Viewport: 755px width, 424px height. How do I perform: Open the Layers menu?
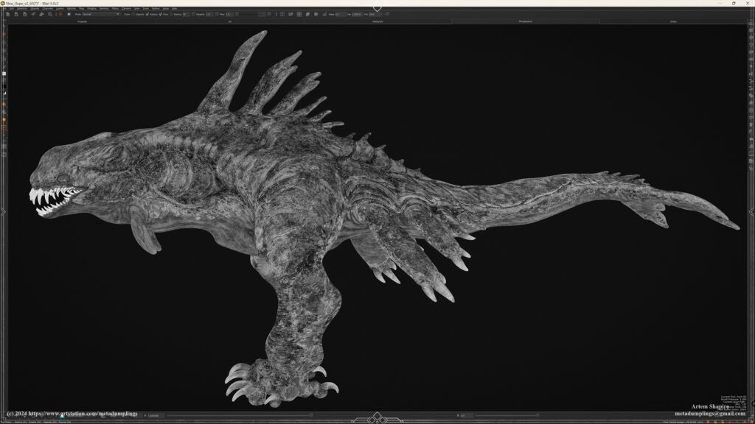[60, 8]
